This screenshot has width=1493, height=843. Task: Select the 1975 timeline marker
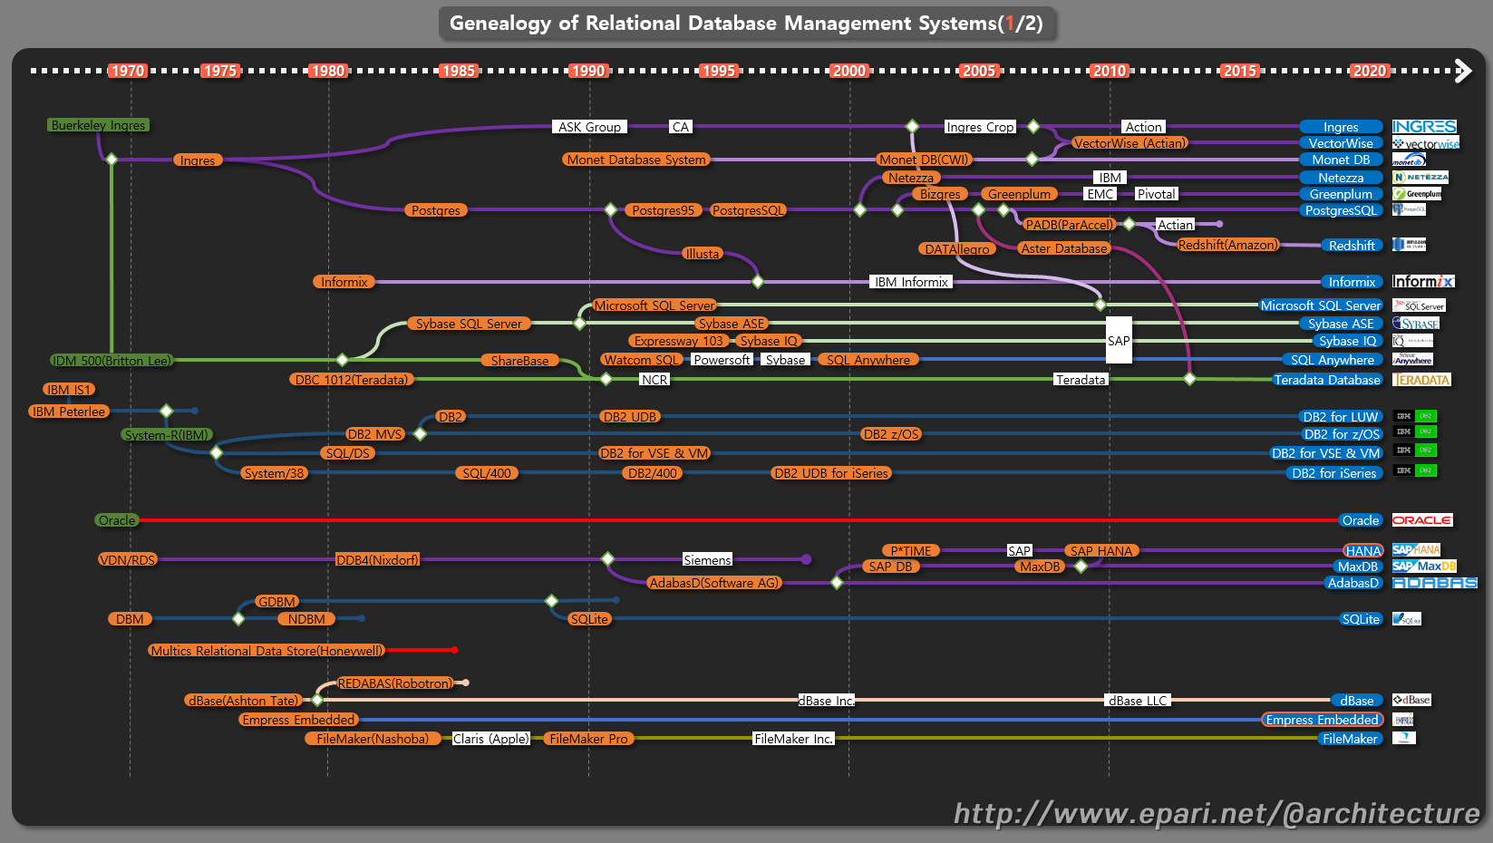click(220, 71)
